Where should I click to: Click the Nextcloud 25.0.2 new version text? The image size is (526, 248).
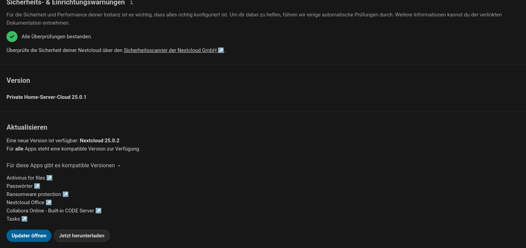coord(99,141)
